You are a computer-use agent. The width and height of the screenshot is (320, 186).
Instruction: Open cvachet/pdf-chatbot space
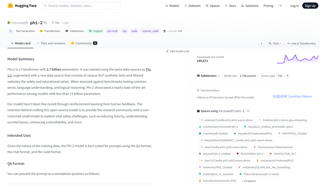[x=213, y=134]
